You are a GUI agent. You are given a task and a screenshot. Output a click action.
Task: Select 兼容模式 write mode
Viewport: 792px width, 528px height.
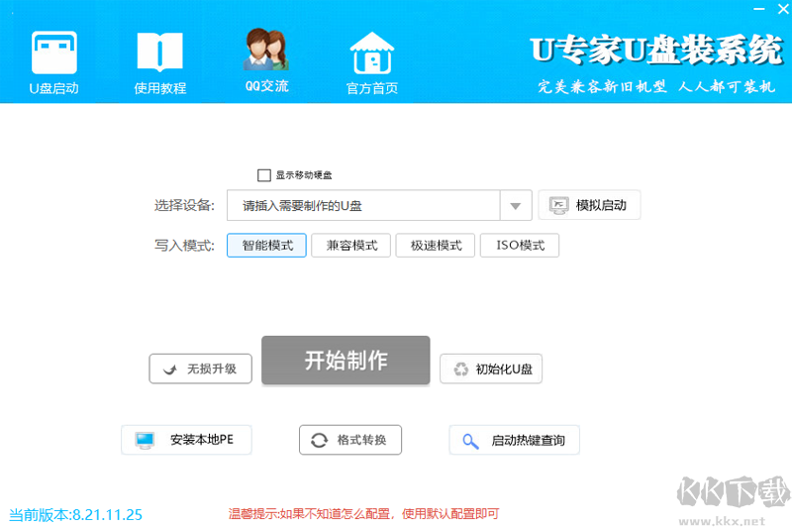pos(351,246)
